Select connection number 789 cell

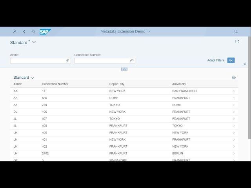tap(44, 105)
